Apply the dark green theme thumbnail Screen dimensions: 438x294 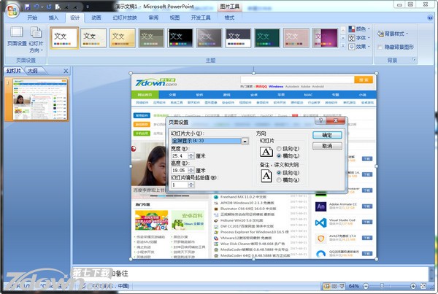click(267, 38)
